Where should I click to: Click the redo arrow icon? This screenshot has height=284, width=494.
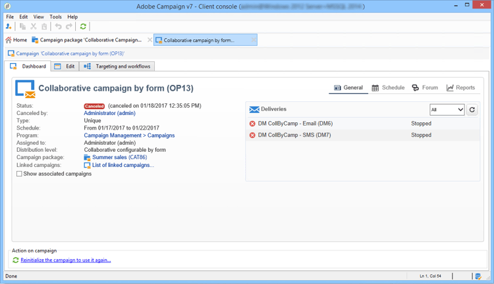69,26
